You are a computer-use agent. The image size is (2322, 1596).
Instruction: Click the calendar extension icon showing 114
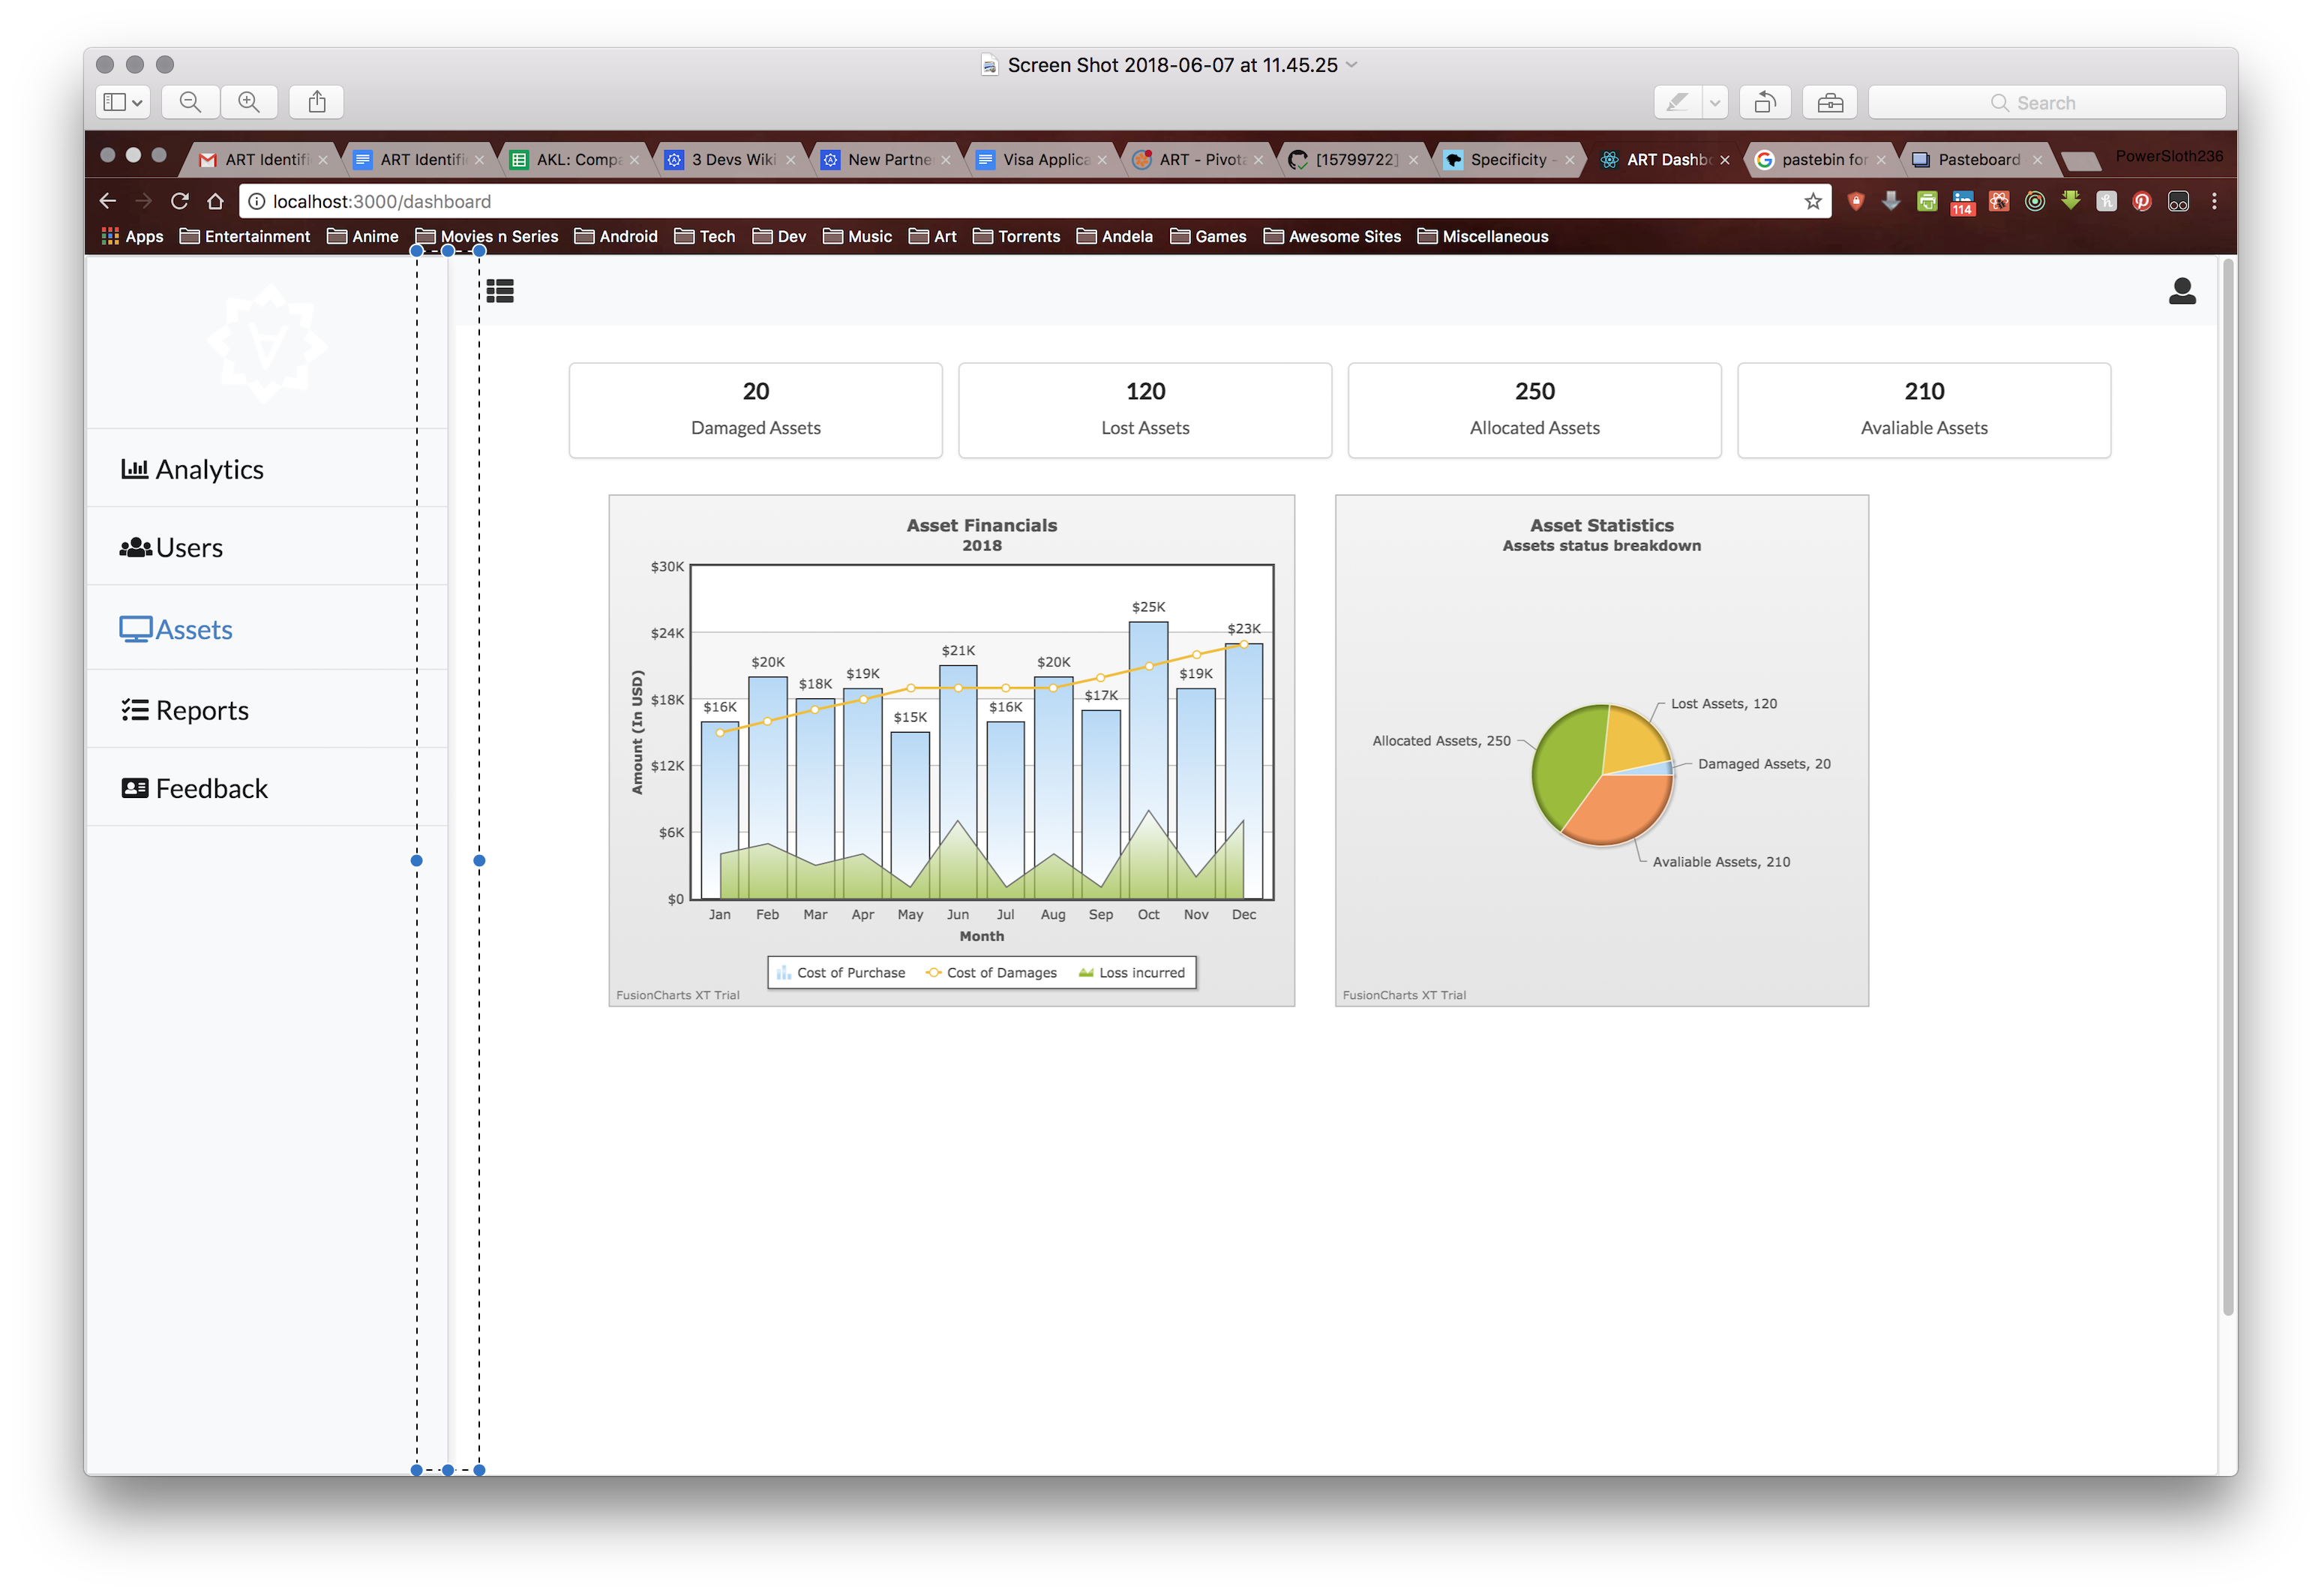tap(1963, 202)
